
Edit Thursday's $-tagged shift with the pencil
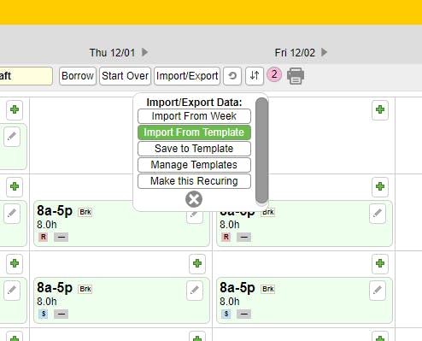pos(195,291)
